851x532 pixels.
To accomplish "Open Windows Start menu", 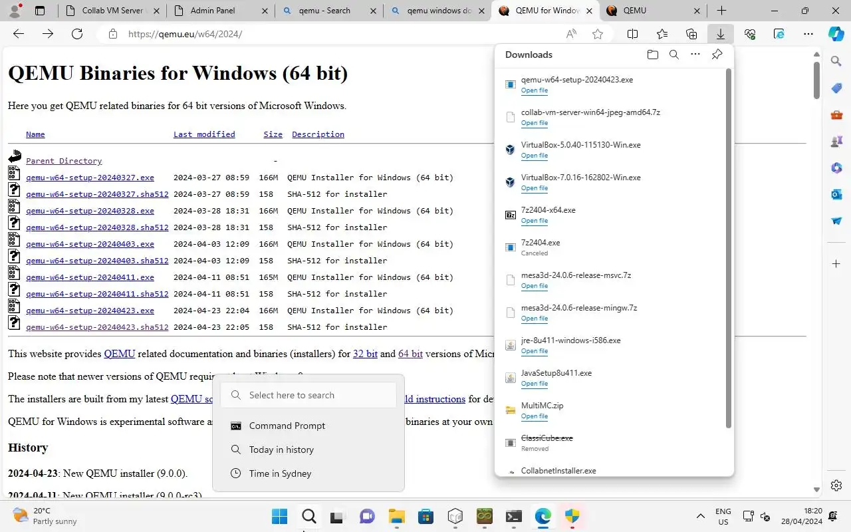I will tap(279, 516).
